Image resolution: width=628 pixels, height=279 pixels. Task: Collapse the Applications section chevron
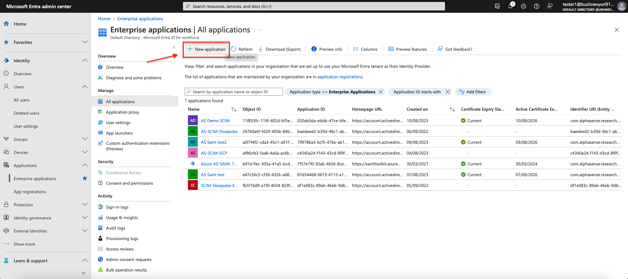(85, 165)
